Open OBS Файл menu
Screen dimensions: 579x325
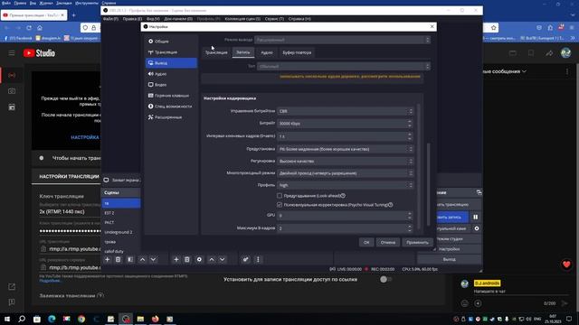[110, 18]
